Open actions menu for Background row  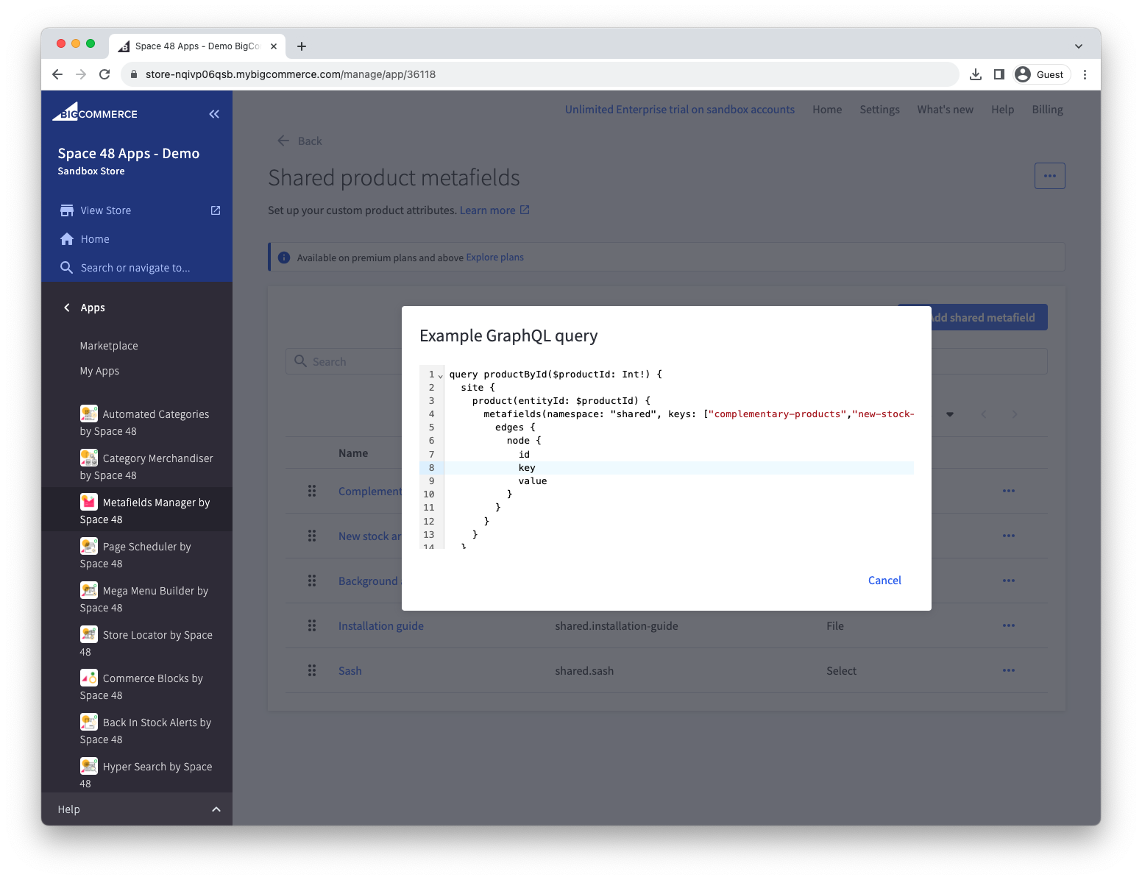[x=1009, y=581]
